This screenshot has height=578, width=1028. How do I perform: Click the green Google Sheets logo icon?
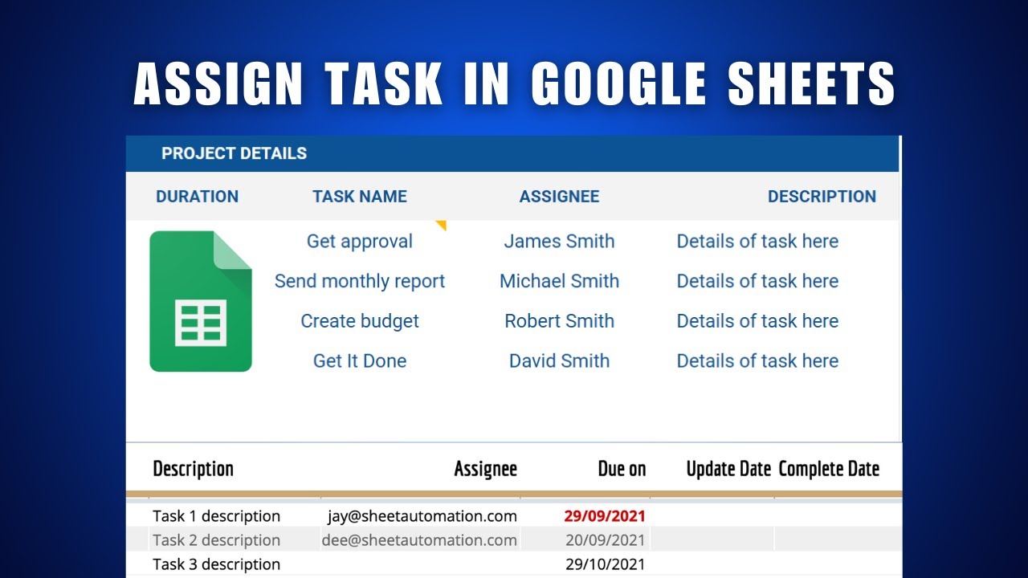click(x=201, y=301)
